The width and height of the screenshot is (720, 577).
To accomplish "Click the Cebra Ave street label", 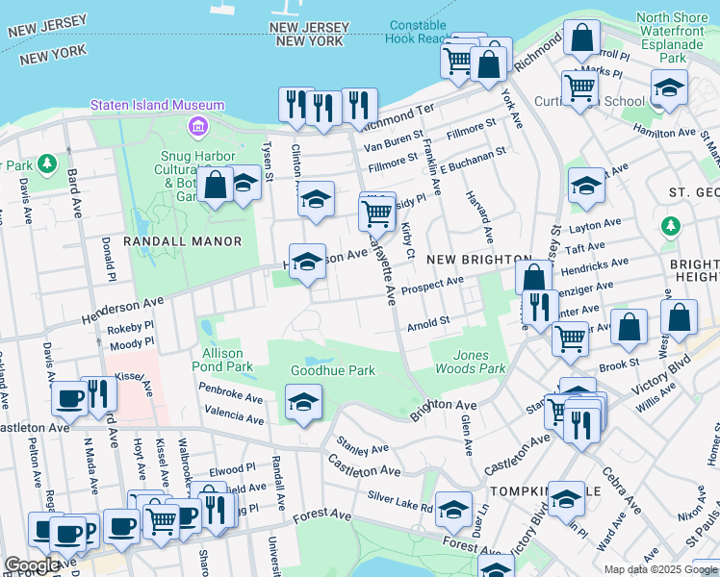I will point(621,490).
